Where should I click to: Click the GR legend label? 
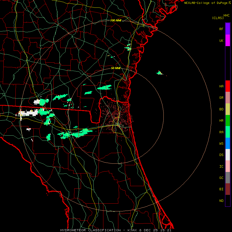[221, 98]
